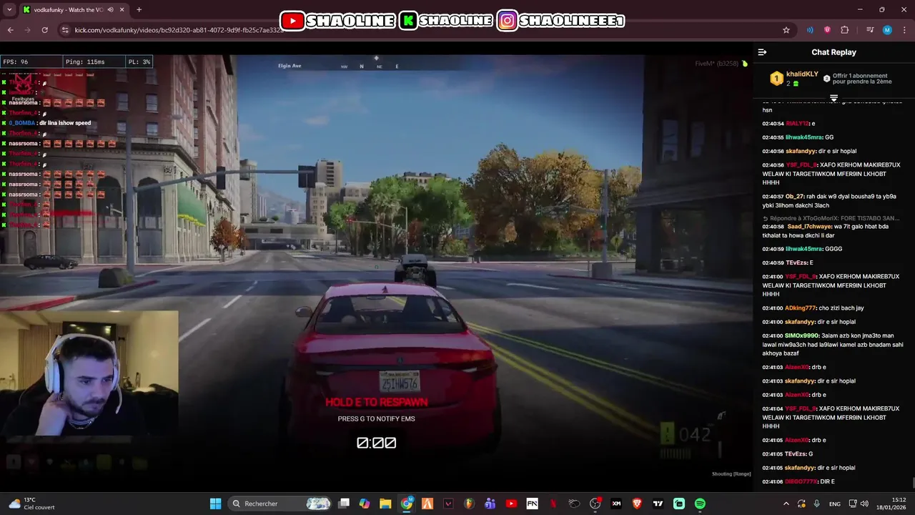Image resolution: width=915 pixels, height=515 pixels.
Task: Open user Ob_27 in chat
Action: (794, 196)
